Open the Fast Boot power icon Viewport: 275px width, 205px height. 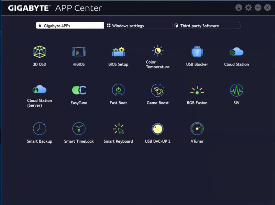[118, 90]
